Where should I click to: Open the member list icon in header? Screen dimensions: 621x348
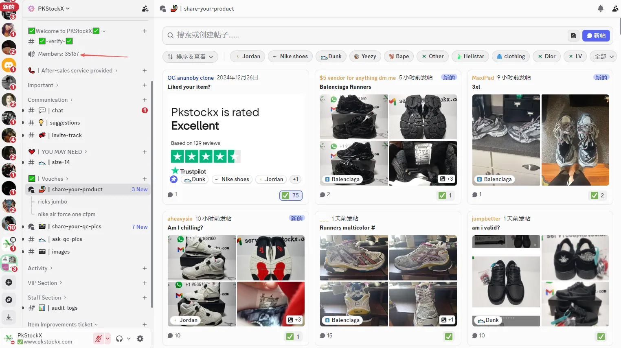[615, 9]
